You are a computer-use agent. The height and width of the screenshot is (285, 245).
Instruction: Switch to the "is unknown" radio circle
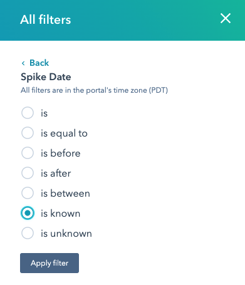[x=28, y=233]
